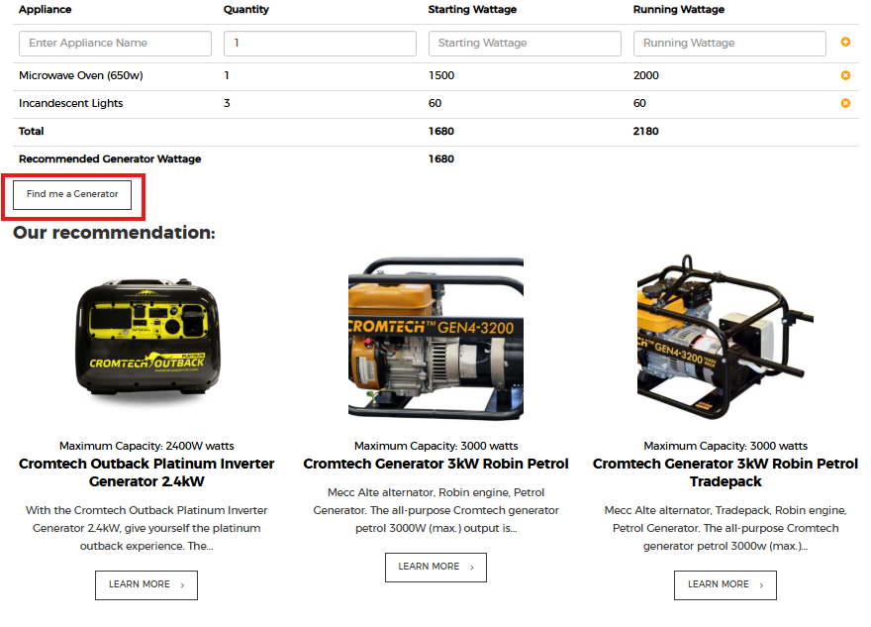Click the Running Wattage input field

[x=729, y=44]
